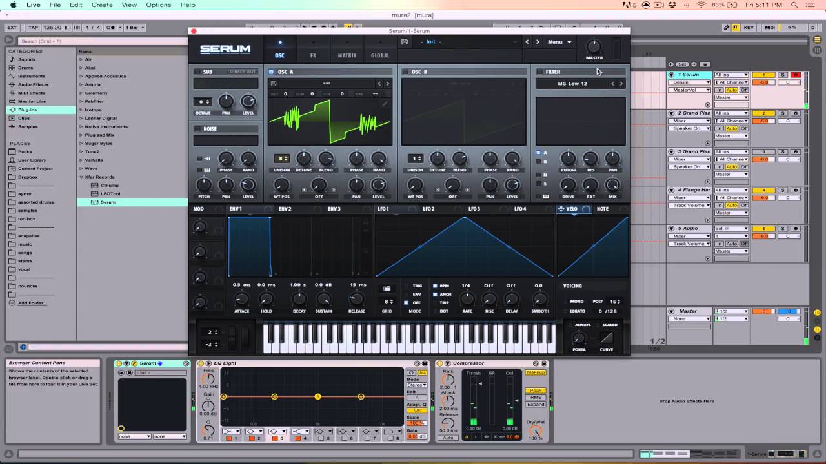This screenshot has height=464, width=826.
Task: Expand the Valhalla plug-in folder
Action: coord(81,160)
